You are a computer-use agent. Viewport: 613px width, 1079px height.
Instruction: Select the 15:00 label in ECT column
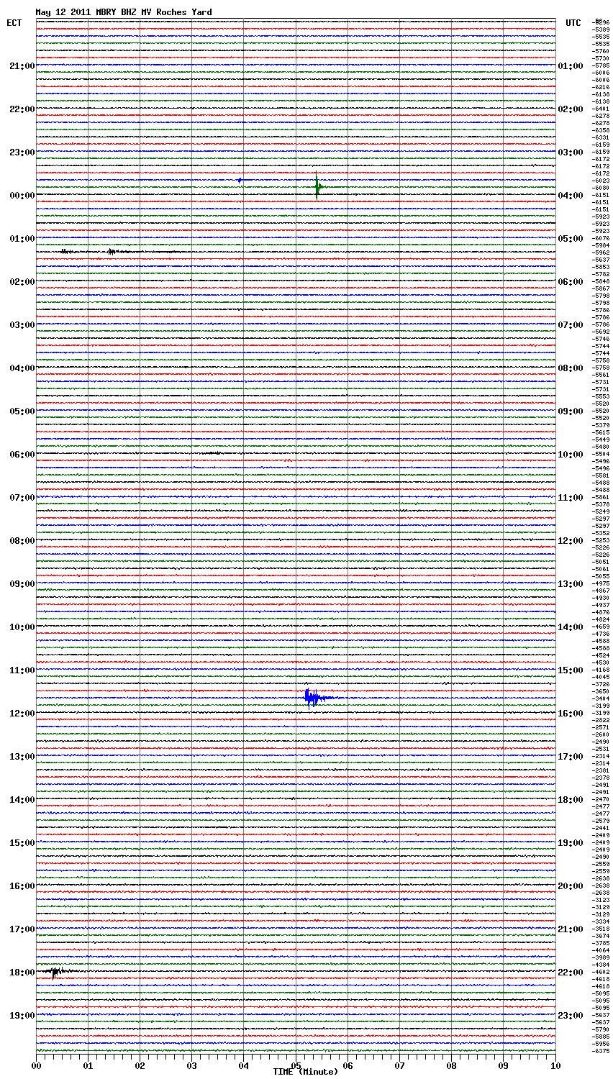tap(22, 843)
